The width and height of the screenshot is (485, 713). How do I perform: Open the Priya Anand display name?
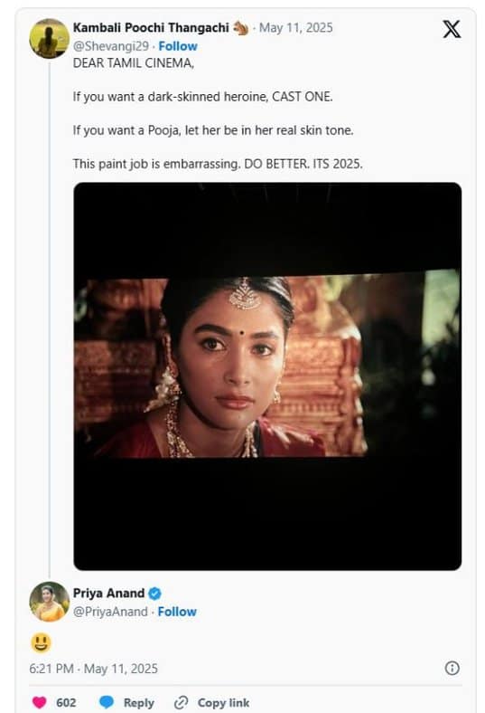pos(109,594)
